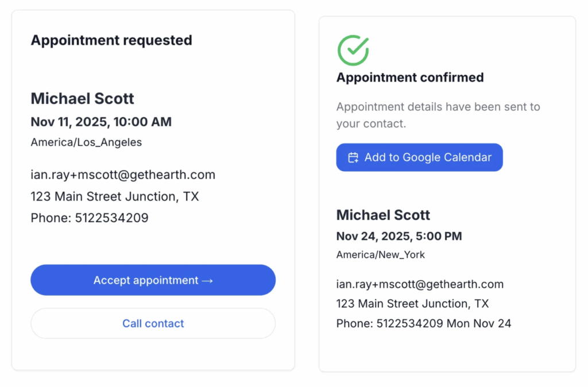This screenshot has width=588, height=387.
Task: Click the email address in the requested appointment card
Action: [x=123, y=175]
